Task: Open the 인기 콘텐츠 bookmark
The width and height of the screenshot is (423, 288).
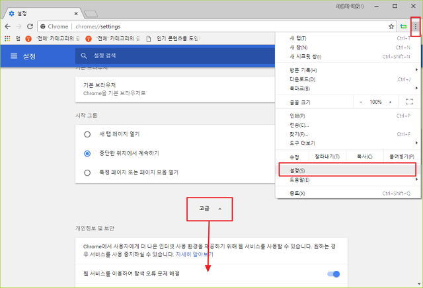Action: (x=173, y=38)
